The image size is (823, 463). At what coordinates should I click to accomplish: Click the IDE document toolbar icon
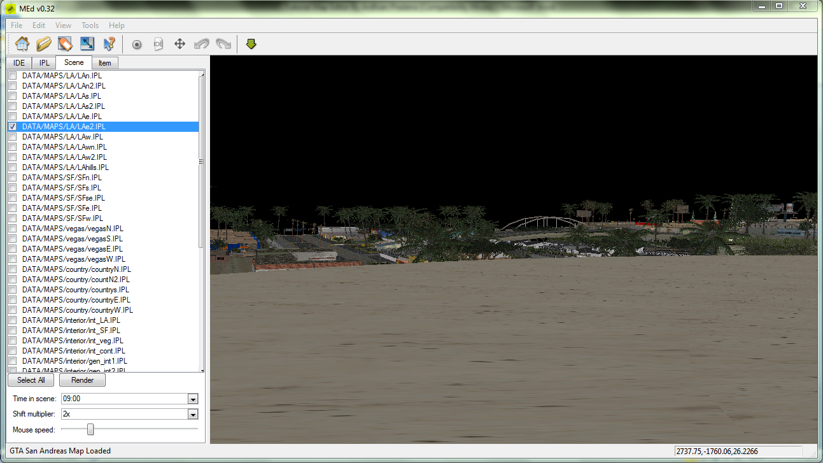click(158, 44)
